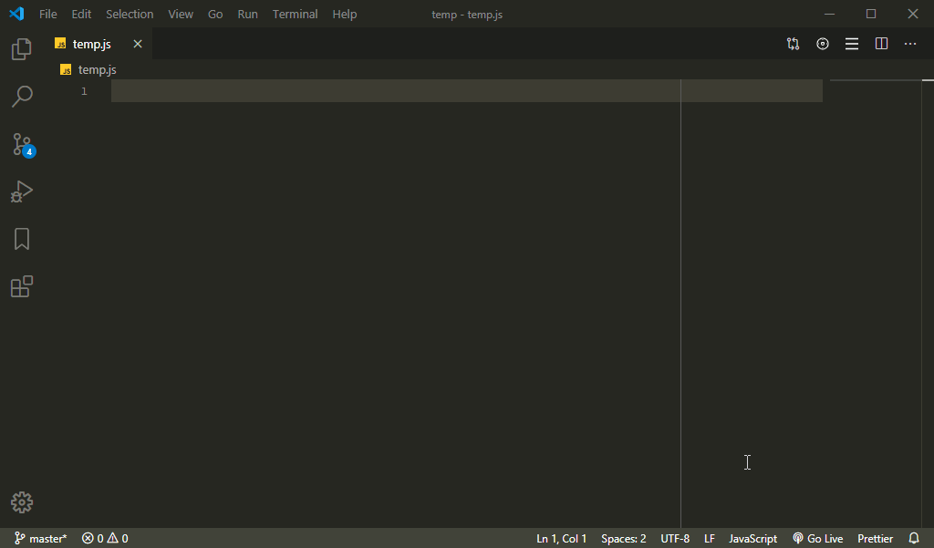
Task: Open problems panel showing 0 errors
Action: tap(103, 538)
